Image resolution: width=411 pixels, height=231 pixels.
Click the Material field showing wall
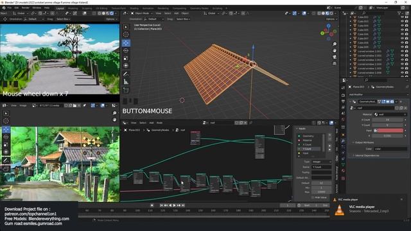pyautogui.click(x=390, y=114)
